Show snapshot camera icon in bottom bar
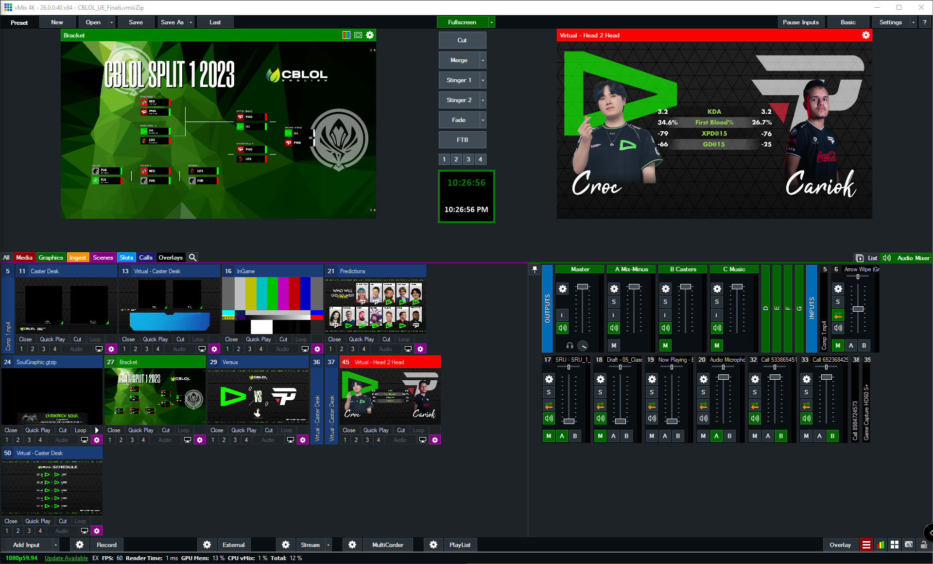The image size is (933, 564). pos(909,545)
